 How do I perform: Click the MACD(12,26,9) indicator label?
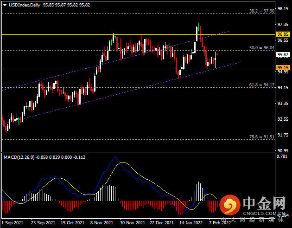click(x=19, y=157)
